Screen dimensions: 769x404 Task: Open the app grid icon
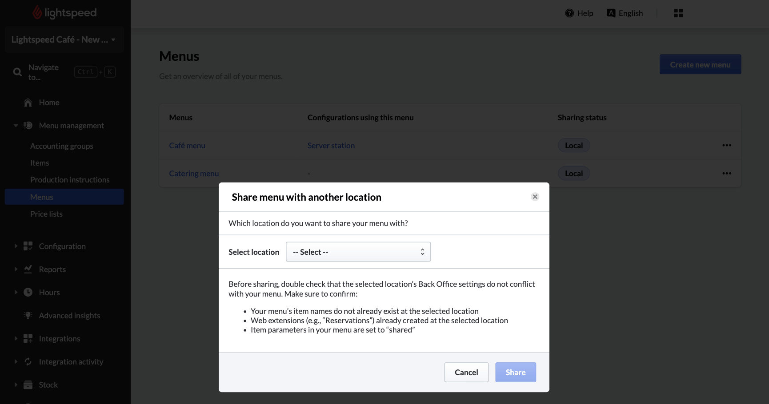click(x=678, y=13)
